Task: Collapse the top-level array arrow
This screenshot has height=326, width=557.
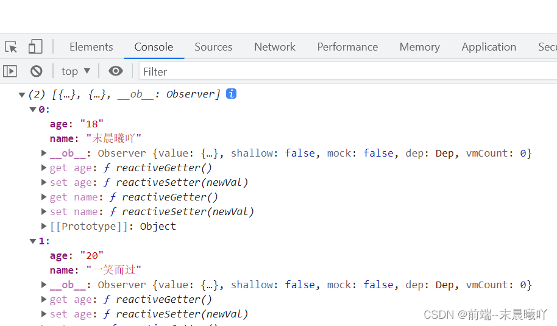Action: tap(22, 94)
